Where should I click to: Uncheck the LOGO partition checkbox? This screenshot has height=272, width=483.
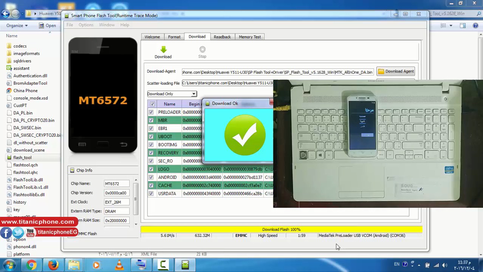(x=151, y=169)
